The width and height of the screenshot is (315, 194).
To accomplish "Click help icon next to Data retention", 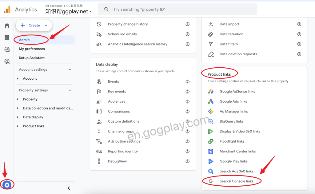I will click(299, 34).
